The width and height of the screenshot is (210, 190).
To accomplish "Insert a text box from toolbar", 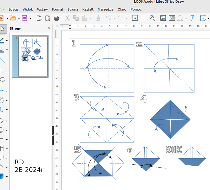I will 172,18.
